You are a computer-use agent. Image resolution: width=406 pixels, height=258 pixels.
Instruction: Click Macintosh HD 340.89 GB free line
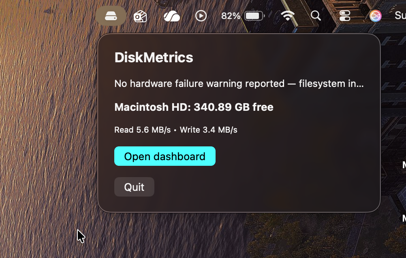click(x=194, y=107)
